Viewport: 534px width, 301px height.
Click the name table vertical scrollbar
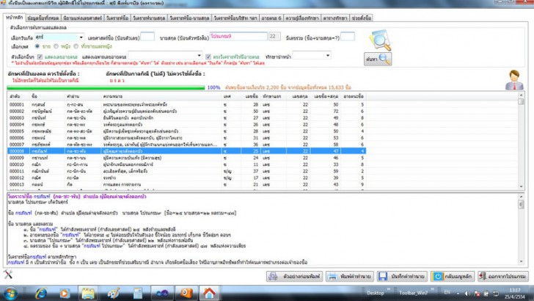click(x=521, y=140)
